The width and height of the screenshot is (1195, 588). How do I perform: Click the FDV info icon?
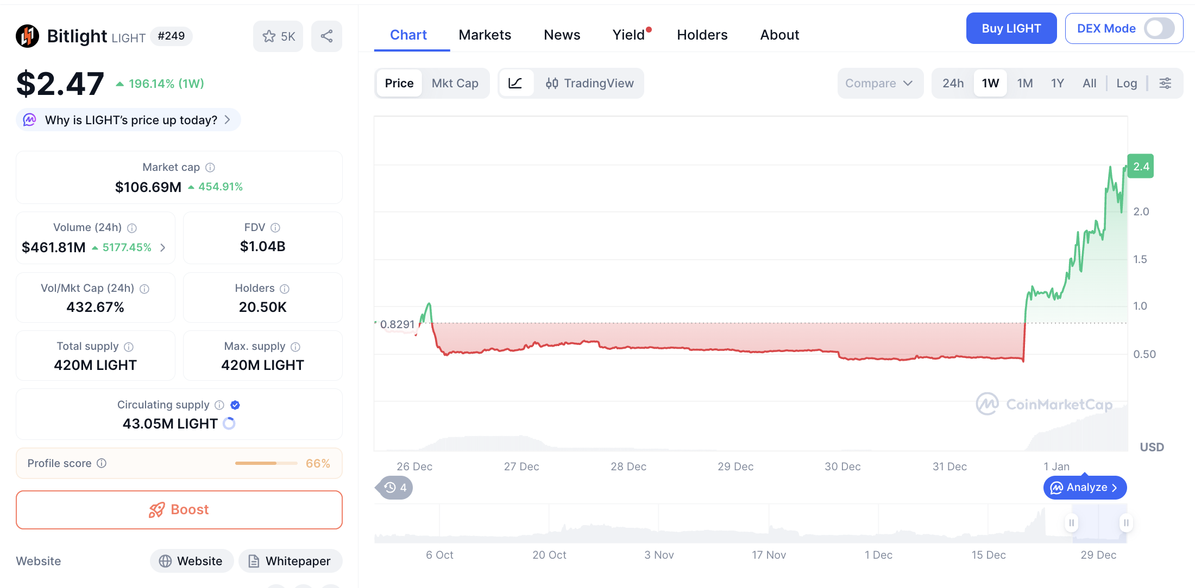pyautogui.click(x=275, y=228)
